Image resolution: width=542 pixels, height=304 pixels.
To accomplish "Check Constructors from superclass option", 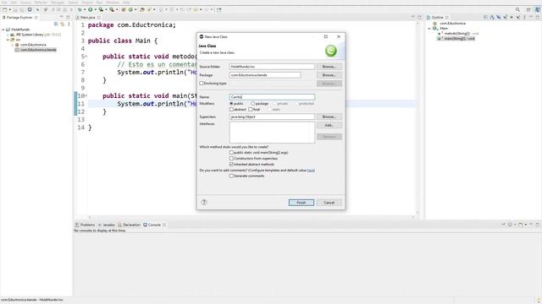I will pos(231,158).
